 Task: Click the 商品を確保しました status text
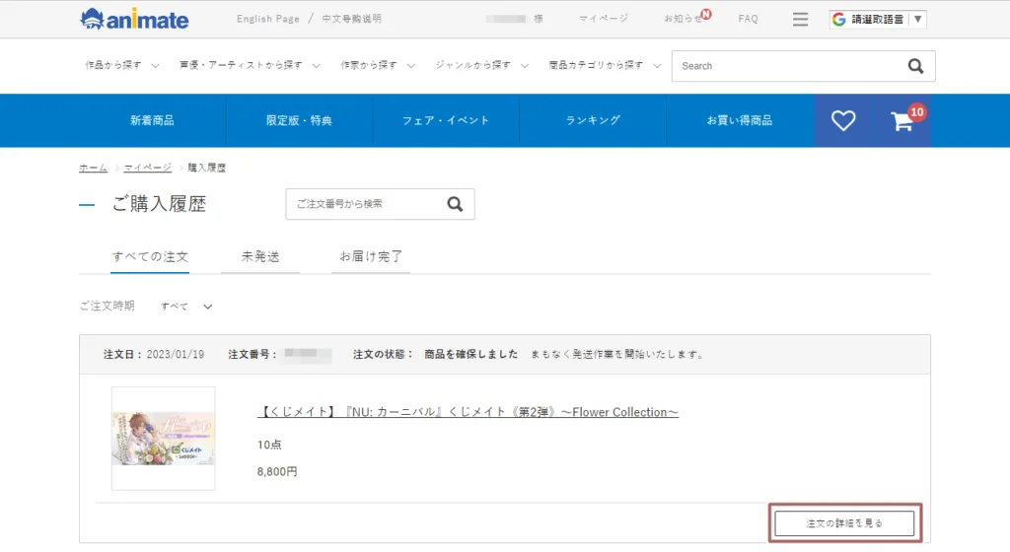coord(470,354)
